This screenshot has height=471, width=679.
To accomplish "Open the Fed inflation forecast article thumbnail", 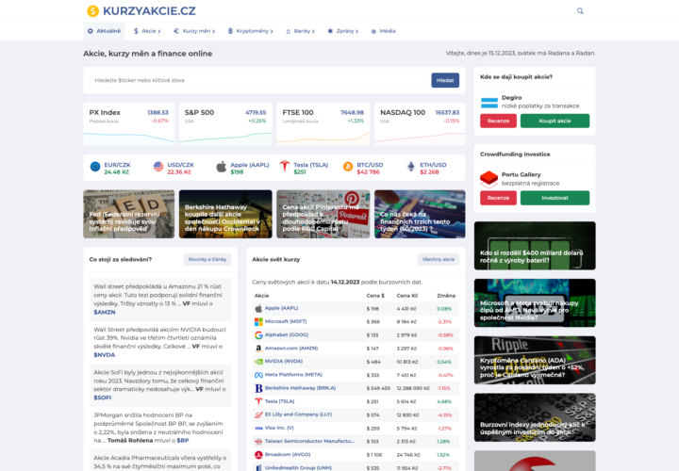I will 128,214.
